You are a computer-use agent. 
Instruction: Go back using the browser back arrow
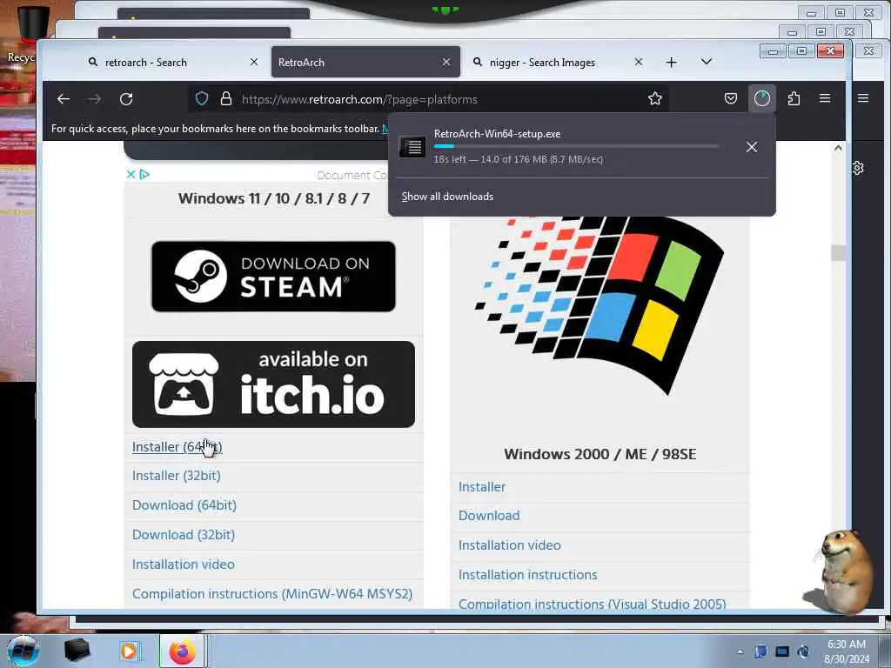click(63, 99)
